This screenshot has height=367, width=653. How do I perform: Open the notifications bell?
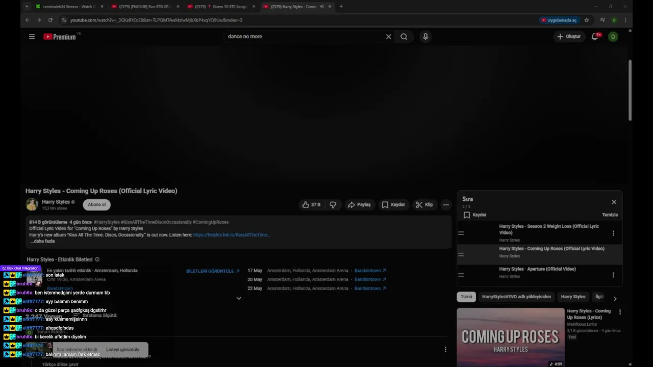click(595, 37)
